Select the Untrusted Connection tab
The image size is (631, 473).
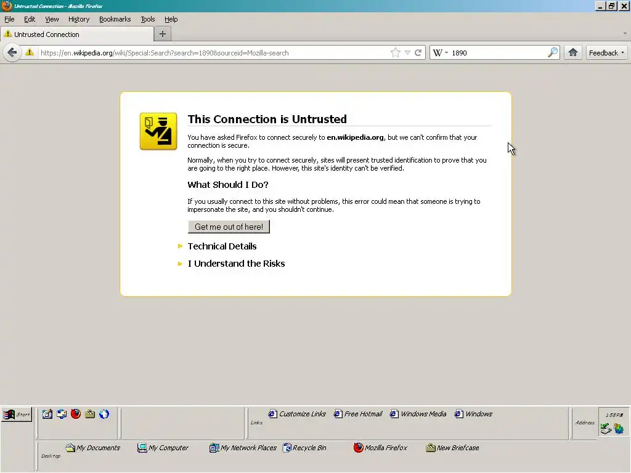click(x=77, y=34)
